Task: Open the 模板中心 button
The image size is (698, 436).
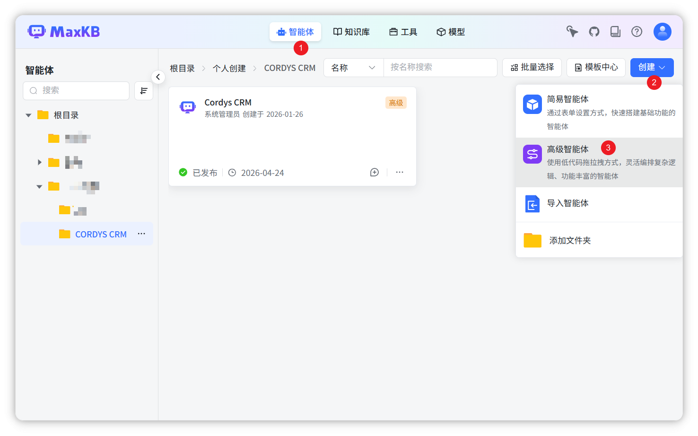Action: (596, 68)
